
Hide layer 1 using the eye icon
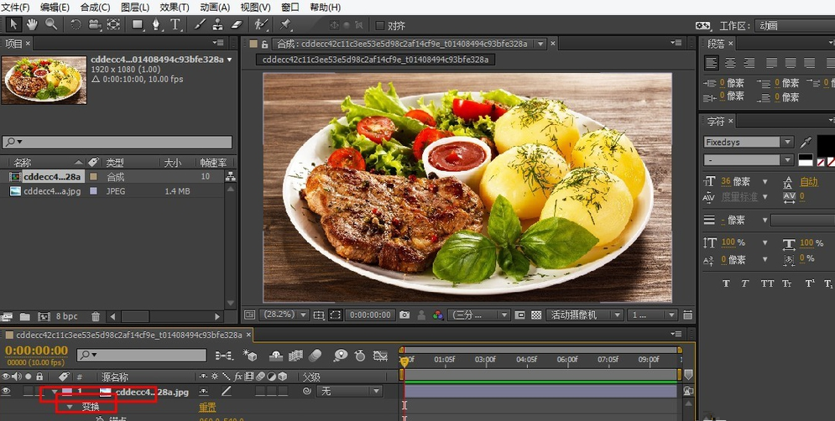click(7, 391)
